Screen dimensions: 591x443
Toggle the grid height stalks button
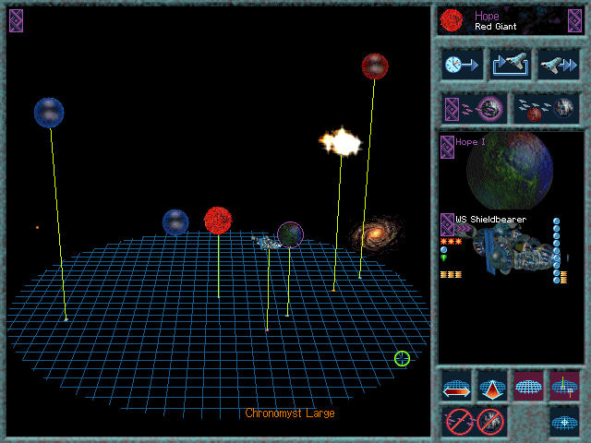pos(564,387)
